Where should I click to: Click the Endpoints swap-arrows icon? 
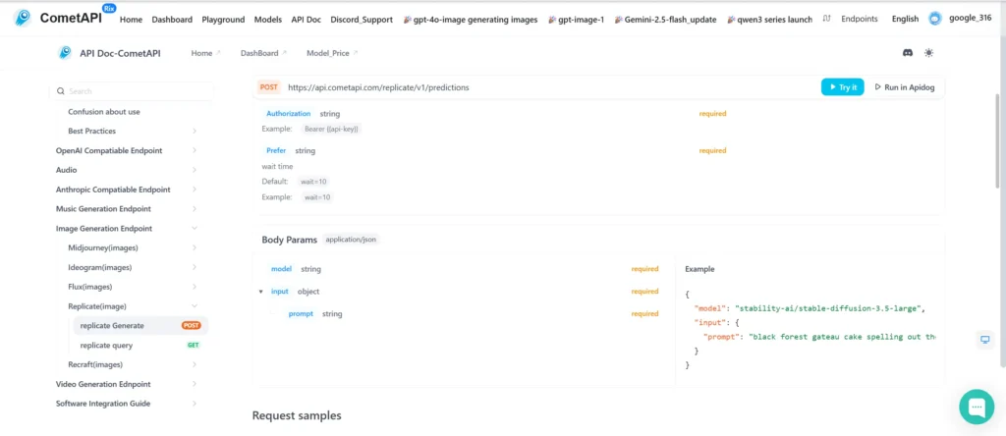pyautogui.click(x=826, y=19)
